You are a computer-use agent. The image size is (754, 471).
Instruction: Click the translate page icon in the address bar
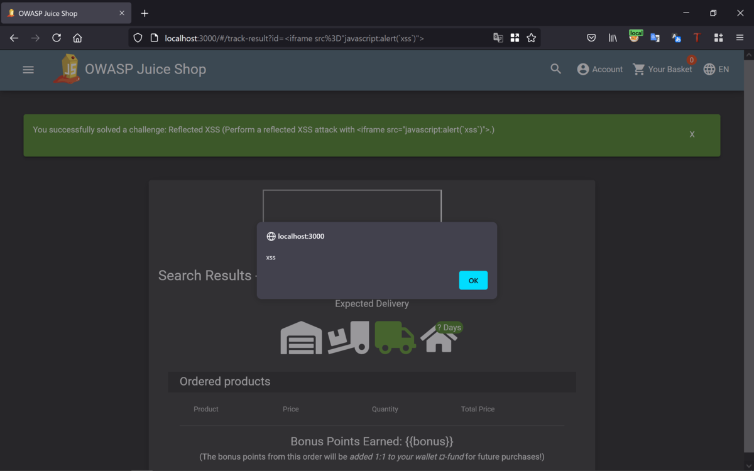coord(498,38)
